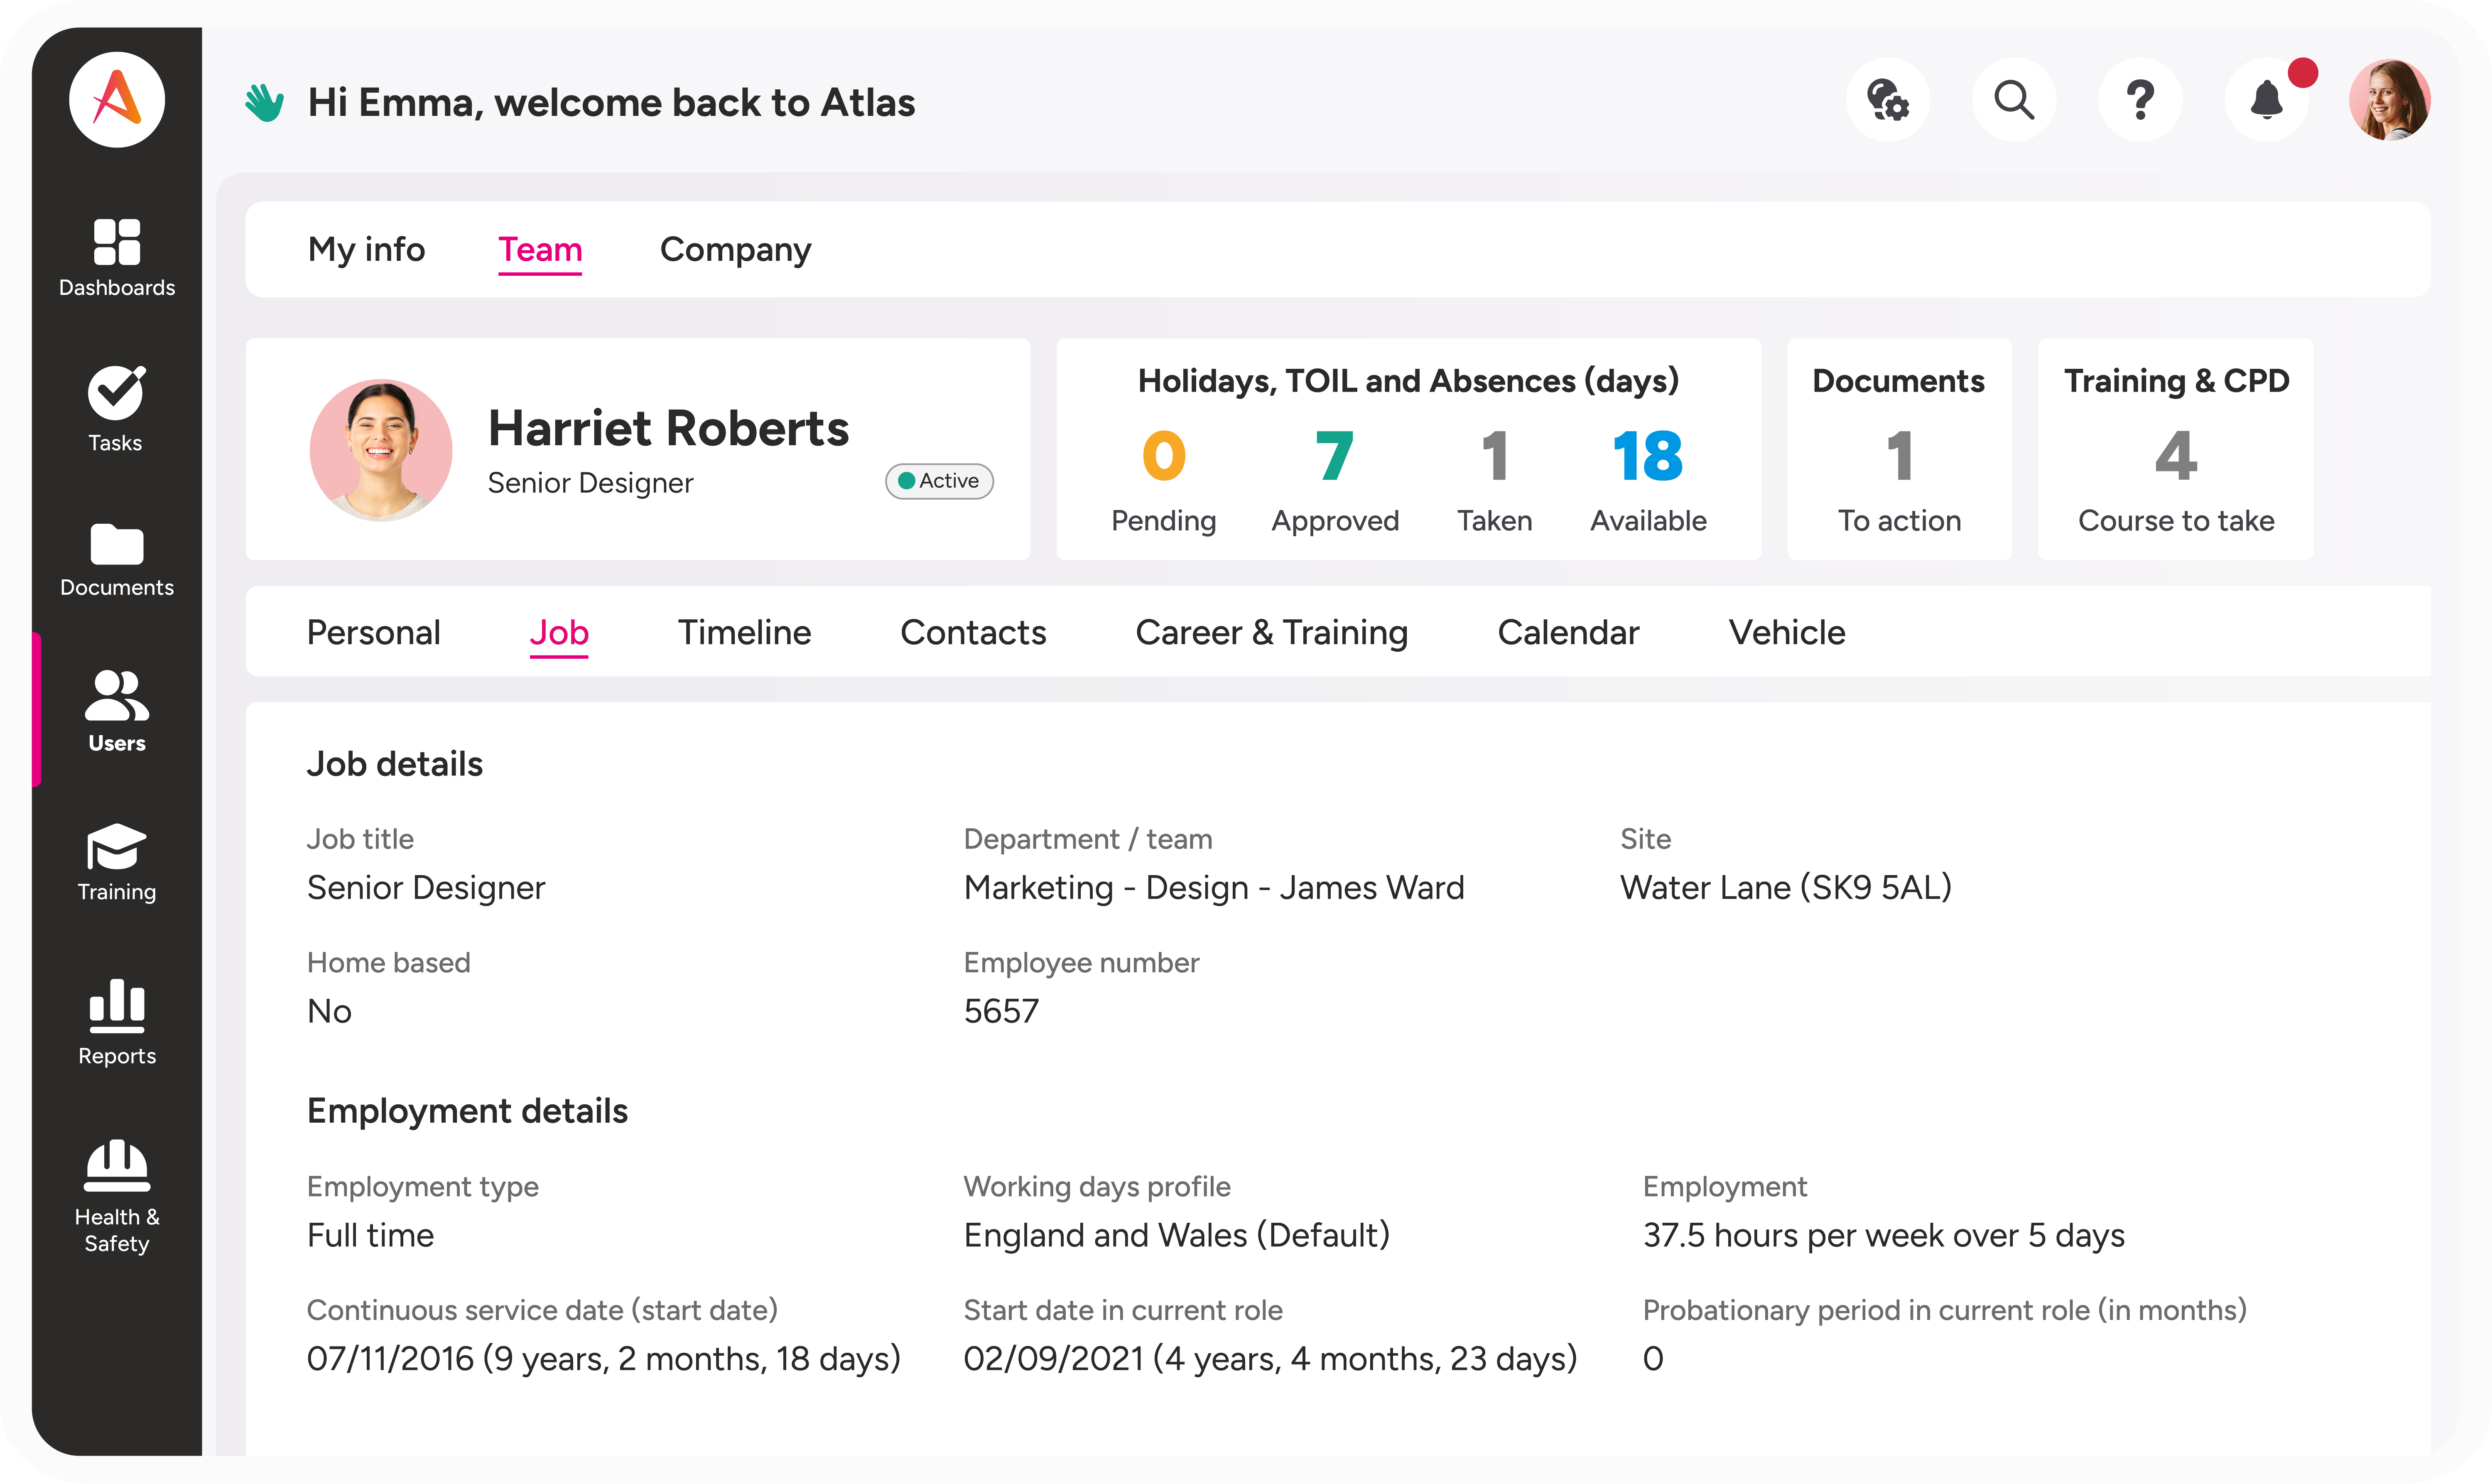The width and height of the screenshot is (2492, 1484).
Task: Click England and Wales (Default) profile
Action: (1177, 1235)
